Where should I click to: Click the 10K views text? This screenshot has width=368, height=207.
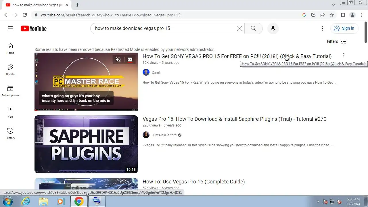pos(150,63)
